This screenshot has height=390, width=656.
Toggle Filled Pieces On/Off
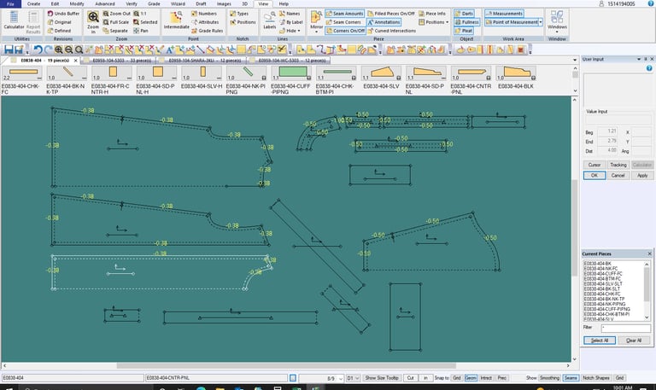(x=391, y=14)
